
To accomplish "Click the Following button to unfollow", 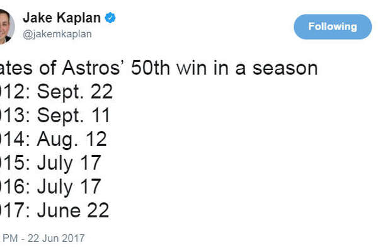I will [x=333, y=26].
